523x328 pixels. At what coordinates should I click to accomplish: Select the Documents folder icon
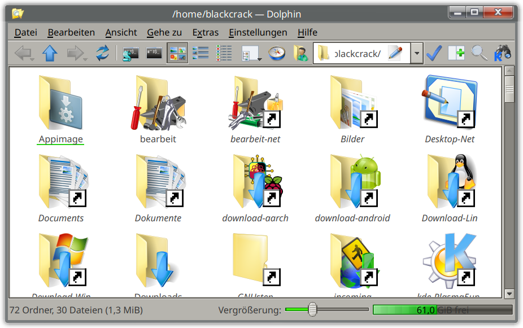pyautogui.click(x=63, y=181)
